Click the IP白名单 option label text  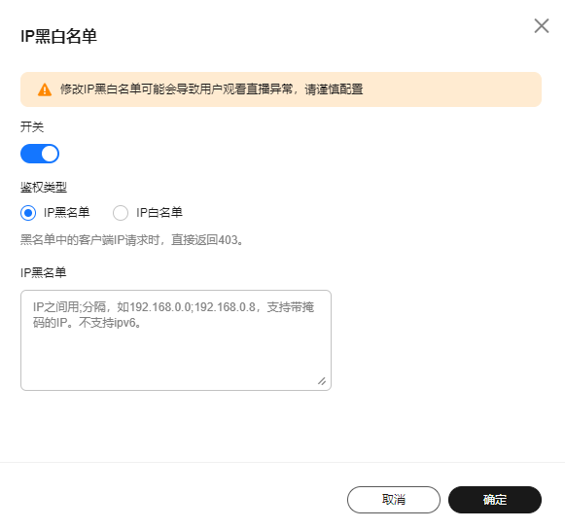pyautogui.click(x=159, y=213)
